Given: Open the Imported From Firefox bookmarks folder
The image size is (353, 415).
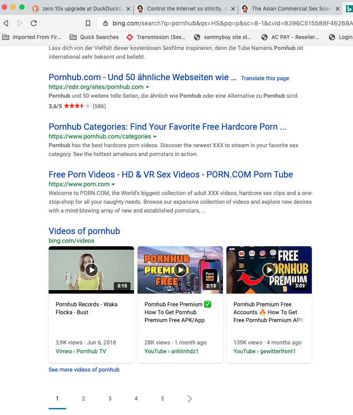Looking at the screenshot, I should pos(32,37).
